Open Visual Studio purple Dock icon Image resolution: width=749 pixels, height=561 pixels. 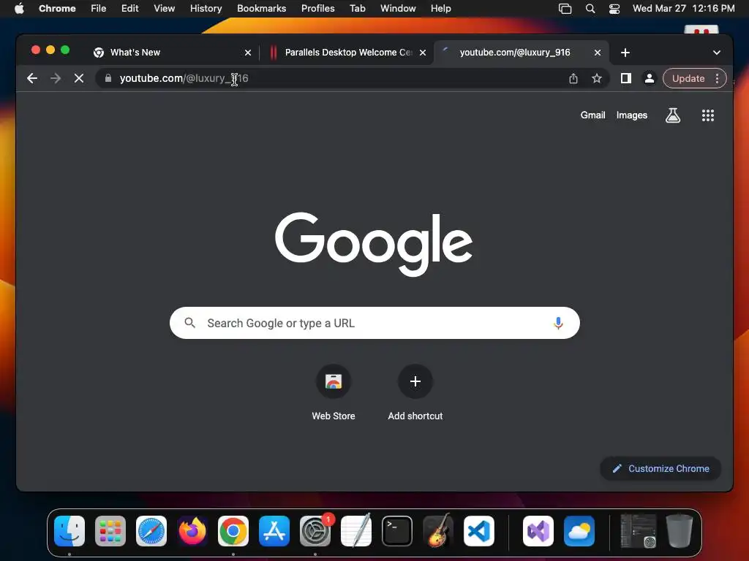[x=538, y=531]
